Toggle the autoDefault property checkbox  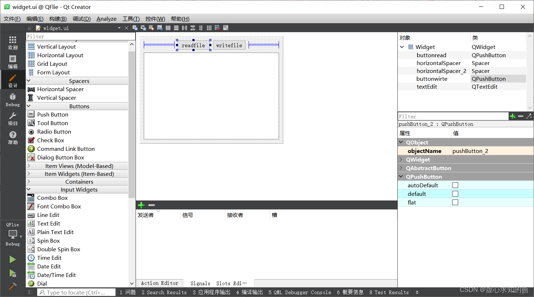(455, 185)
